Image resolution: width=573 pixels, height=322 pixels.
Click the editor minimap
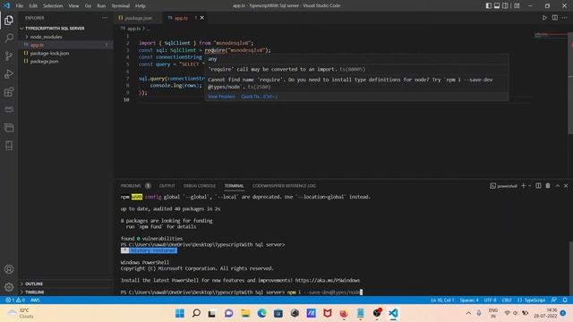pyautogui.click(x=552, y=36)
